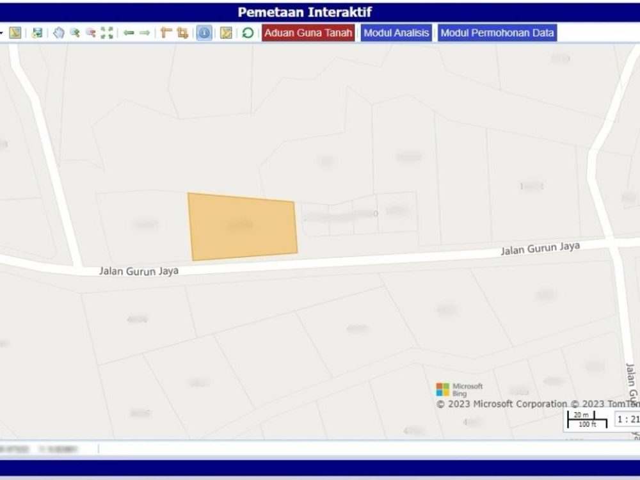Click the map scale ratio field
640x480 pixels.
[x=627, y=419]
